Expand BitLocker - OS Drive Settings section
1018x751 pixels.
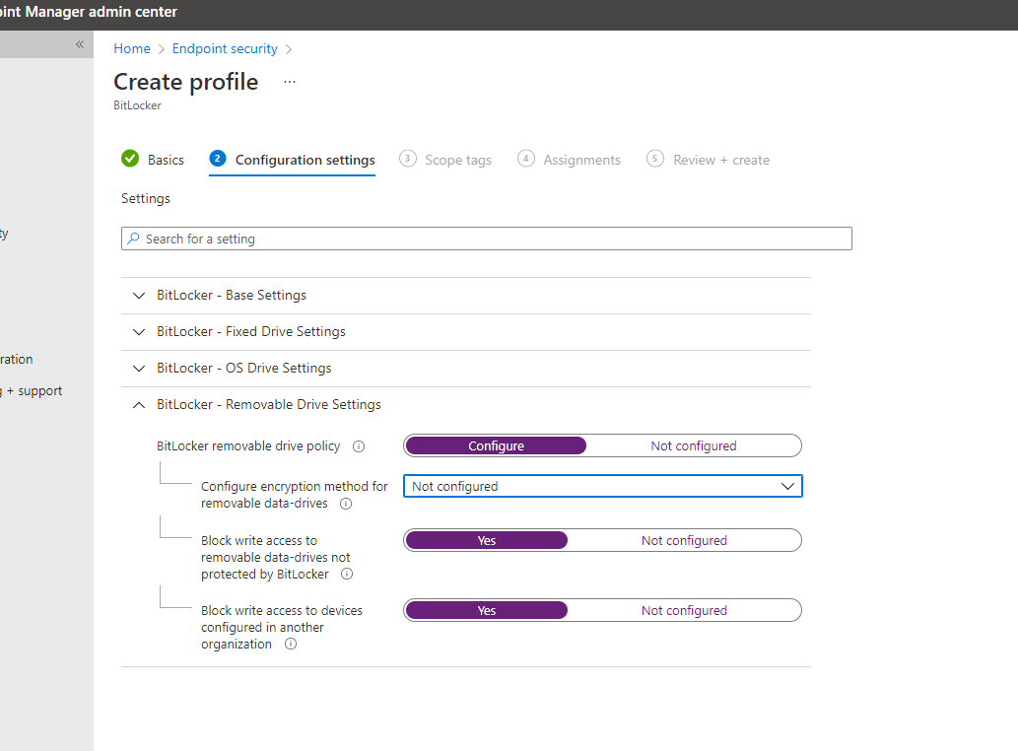click(466, 368)
